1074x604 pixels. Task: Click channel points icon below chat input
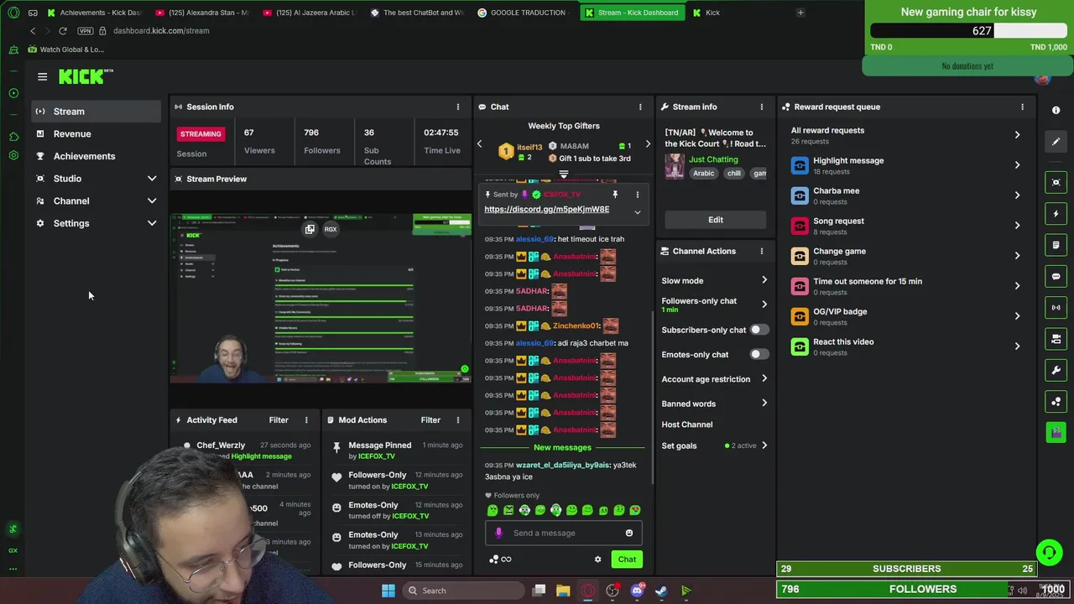(501, 560)
